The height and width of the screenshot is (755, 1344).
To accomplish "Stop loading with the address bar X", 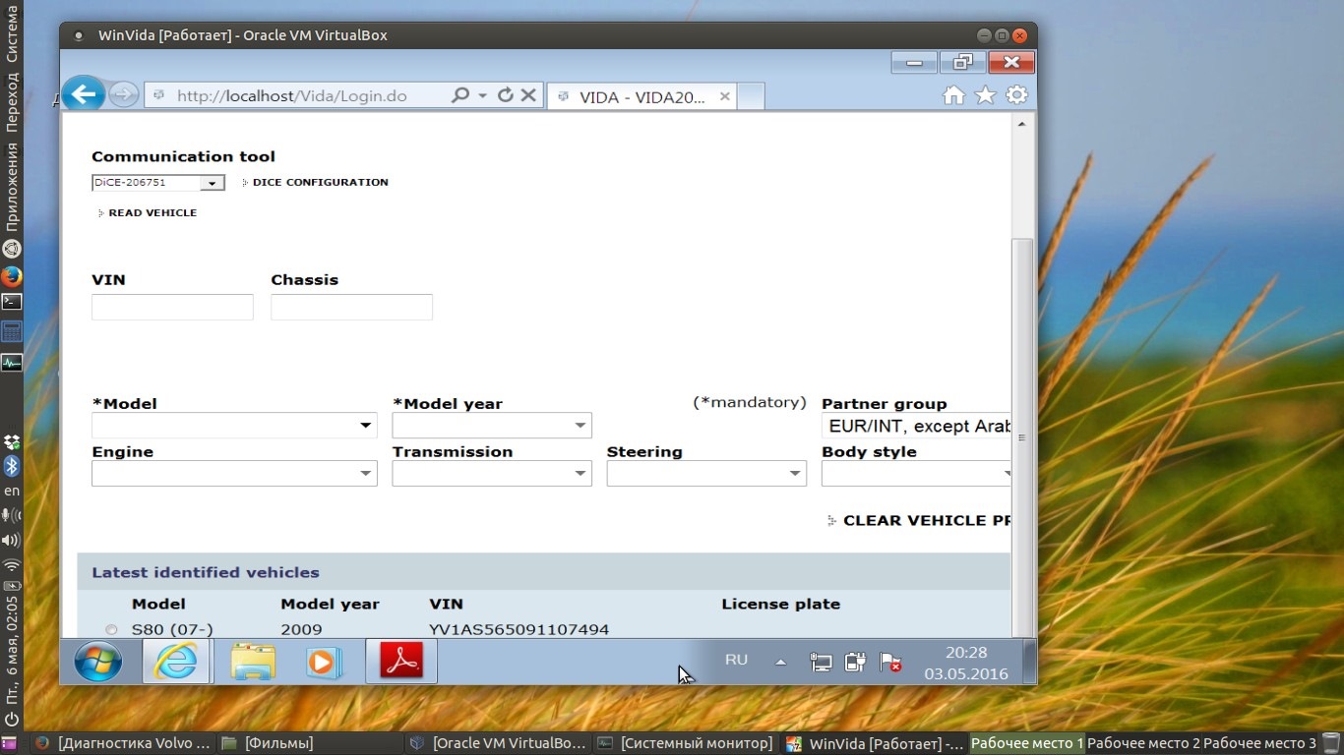I will tap(528, 95).
